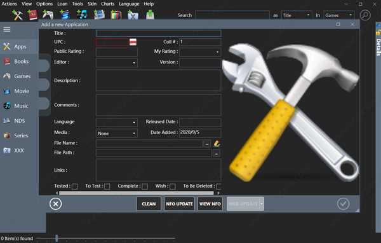
Task: Expand the My Rating dropdown
Action: [x=200, y=52]
